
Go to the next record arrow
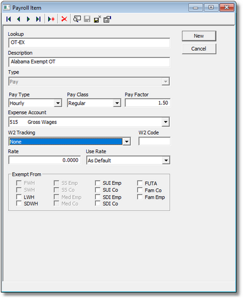28,19
